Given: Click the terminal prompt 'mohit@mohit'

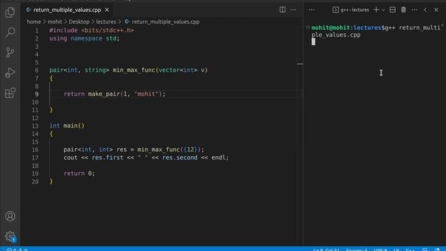Looking at the screenshot, I should [x=330, y=28].
